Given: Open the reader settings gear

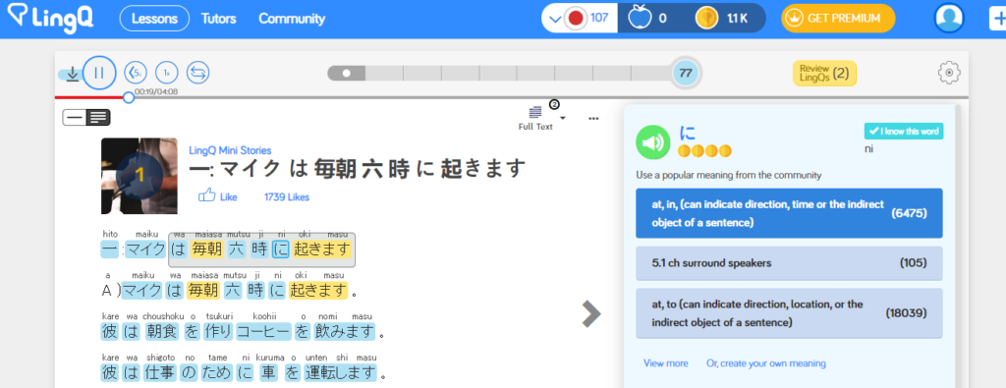Looking at the screenshot, I should 949,73.
